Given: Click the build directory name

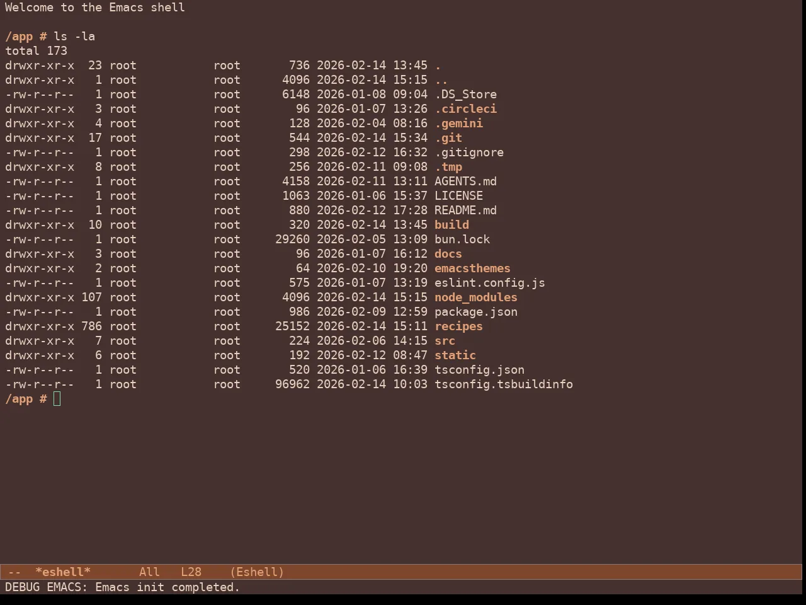Looking at the screenshot, I should point(451,225).
